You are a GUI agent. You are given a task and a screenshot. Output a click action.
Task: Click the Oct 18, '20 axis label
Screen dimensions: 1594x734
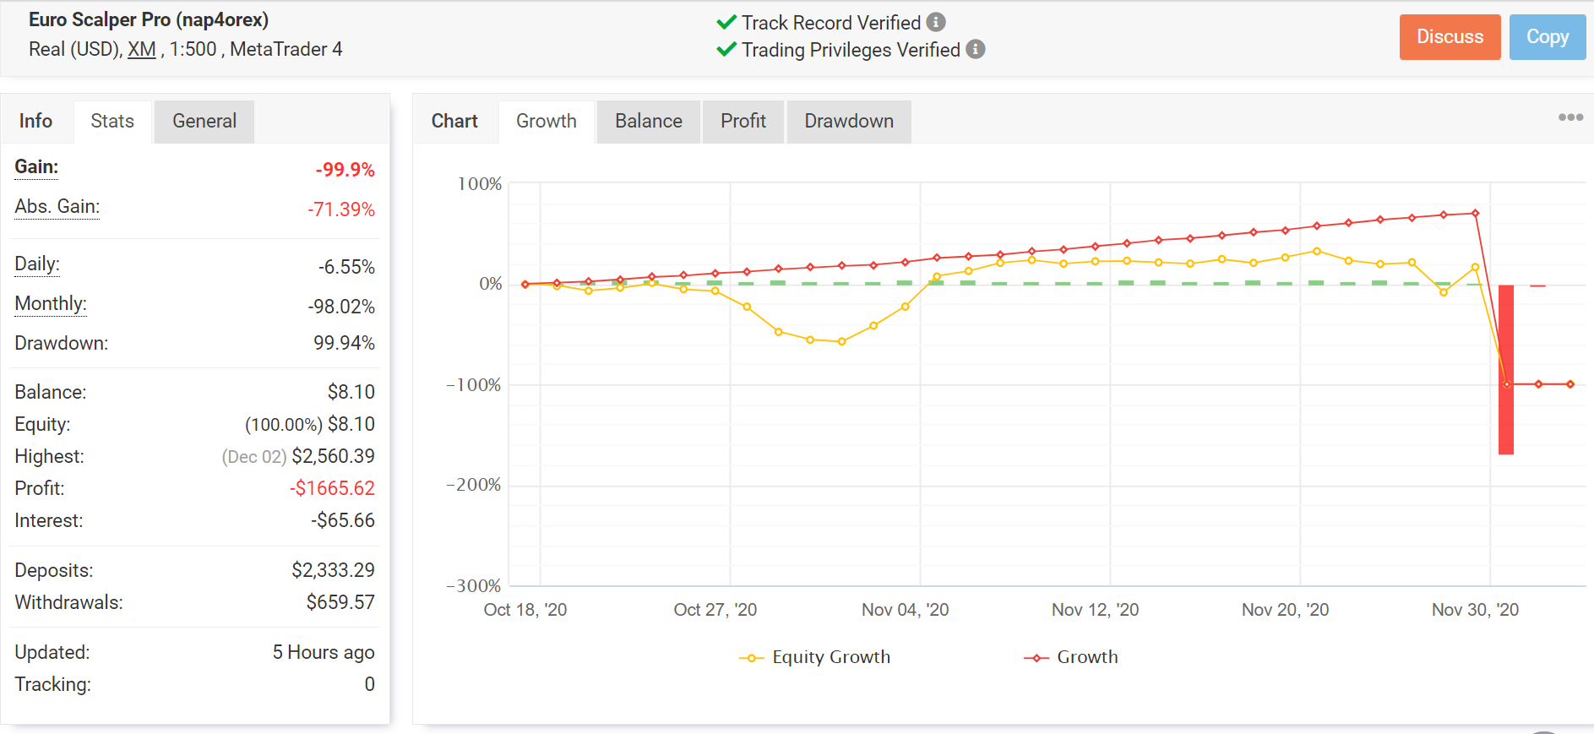[525, 610]
